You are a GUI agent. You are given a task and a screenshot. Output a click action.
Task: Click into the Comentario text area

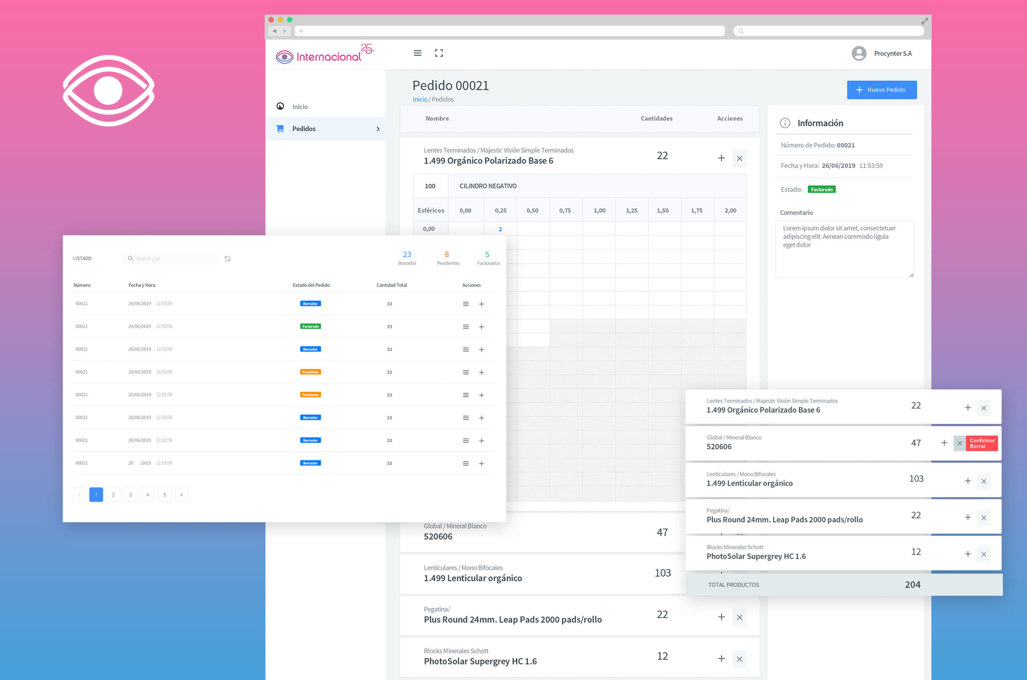click(844, 249)
